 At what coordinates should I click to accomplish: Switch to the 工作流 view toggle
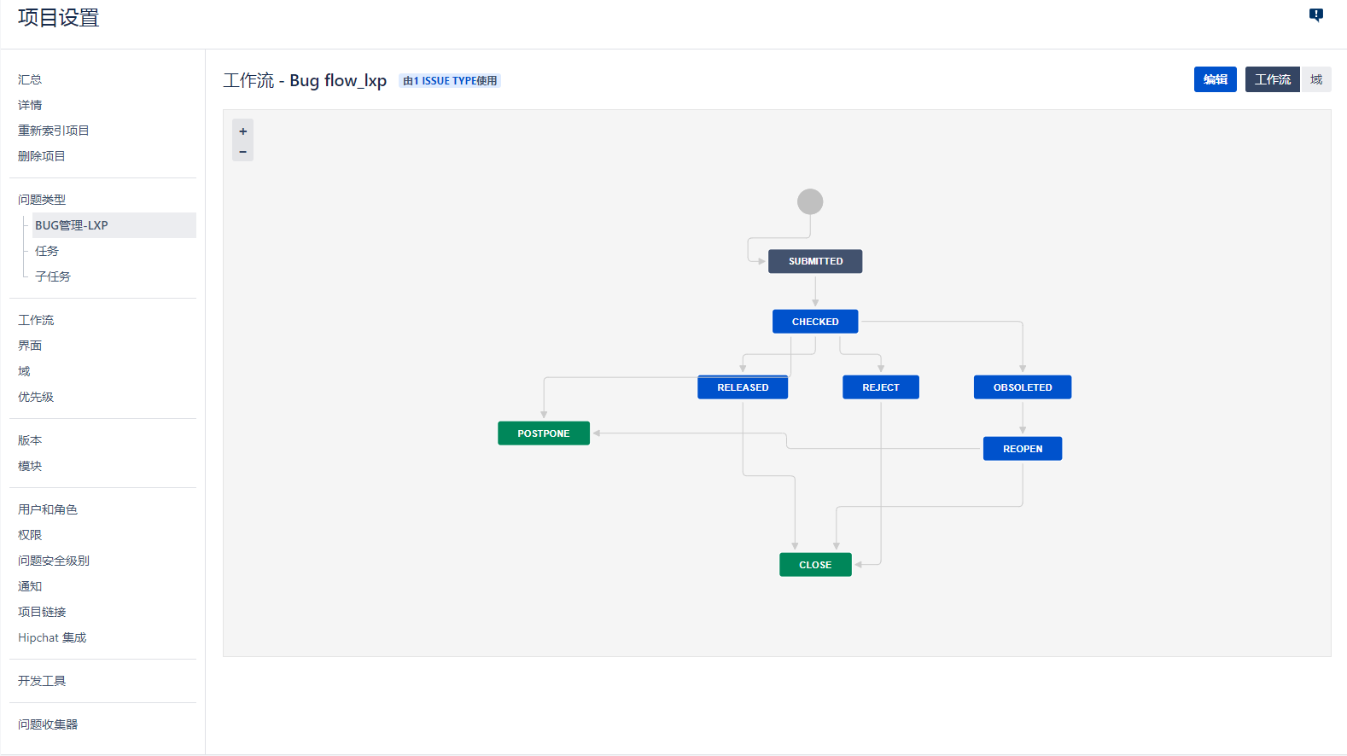1272,79
